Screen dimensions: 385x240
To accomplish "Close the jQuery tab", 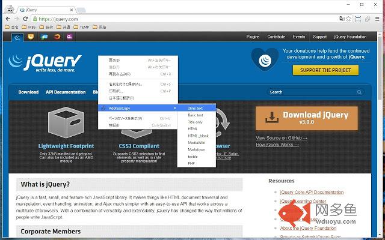I will click(72, 10).
